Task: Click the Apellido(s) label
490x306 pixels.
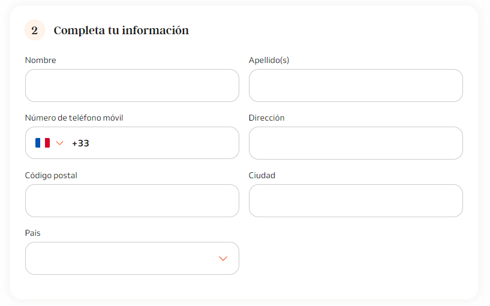Action: (x=269, y=60)
